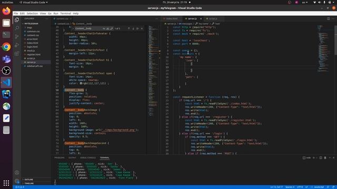Open register.html in the explorer
Viewport: 337px width, 189px height.
point(34,55)
